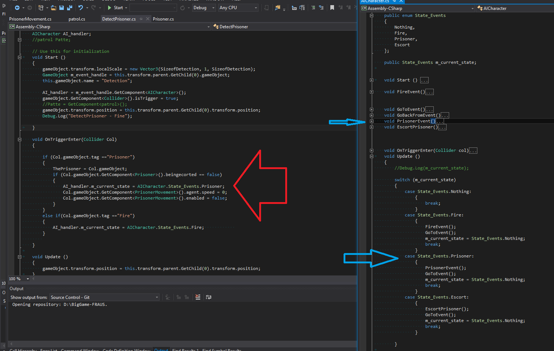Open the editor zoom level 100 % dropdown
This screenshot has width=554, height=351.
27,279
